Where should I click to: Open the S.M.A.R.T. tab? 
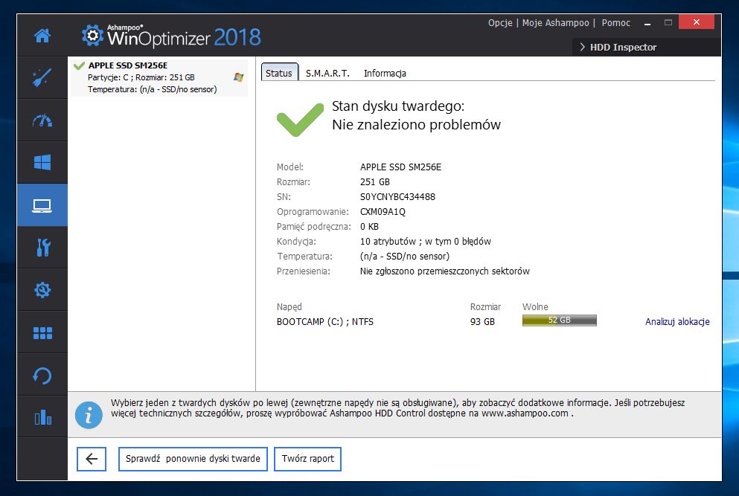[327, 73]
